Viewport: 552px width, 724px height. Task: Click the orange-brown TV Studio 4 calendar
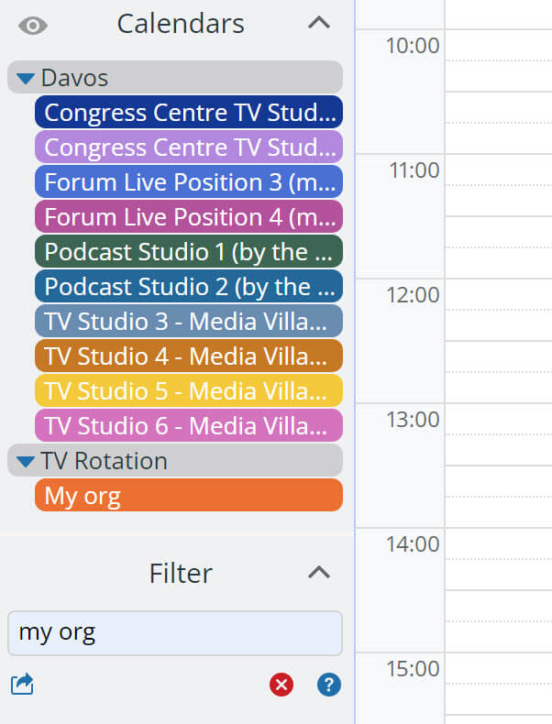189,356
